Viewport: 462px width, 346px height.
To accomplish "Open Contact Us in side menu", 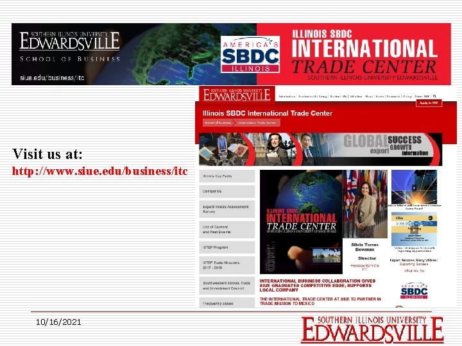I will point(227,192).
